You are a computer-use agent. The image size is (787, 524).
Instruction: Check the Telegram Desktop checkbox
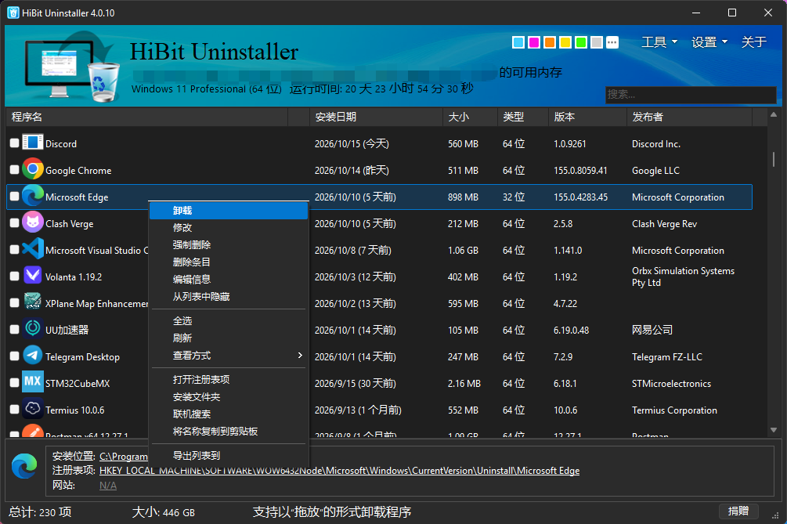click(15, 356)
